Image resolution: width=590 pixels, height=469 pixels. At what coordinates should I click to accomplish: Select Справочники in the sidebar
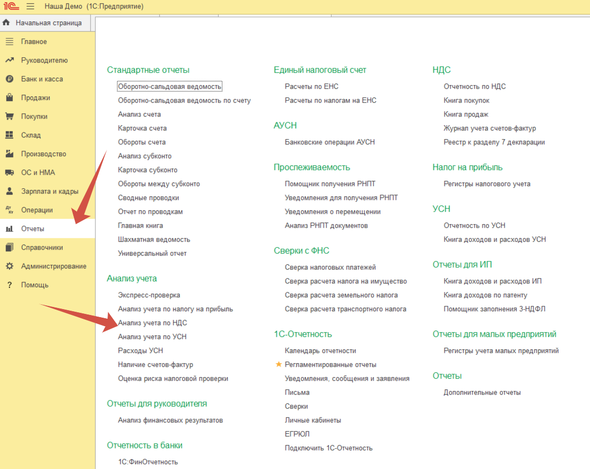point(42,248)
